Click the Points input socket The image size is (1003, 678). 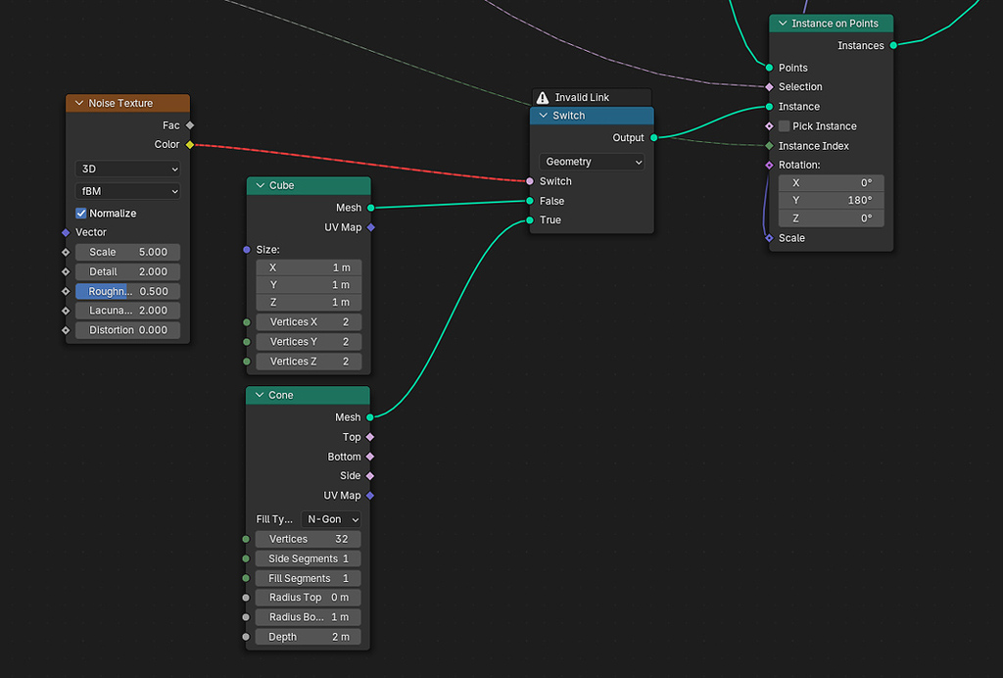(x=770, y=68)
